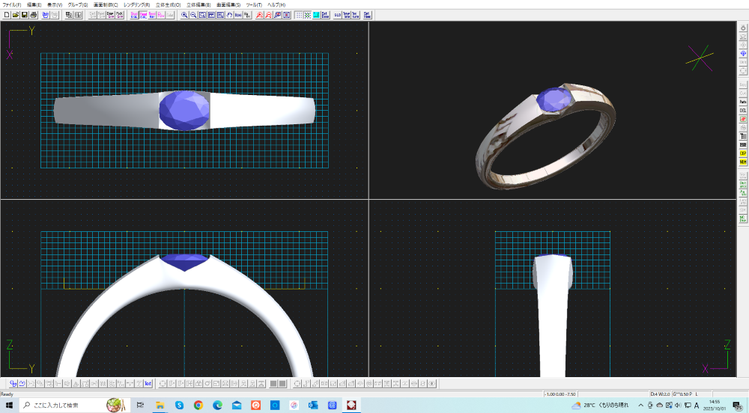
Task: Click the zoom out magnifier icon
Action: click(x=193, y=15)
